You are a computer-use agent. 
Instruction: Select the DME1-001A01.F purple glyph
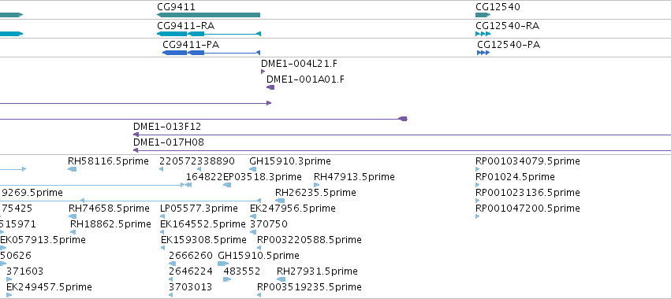270,87
